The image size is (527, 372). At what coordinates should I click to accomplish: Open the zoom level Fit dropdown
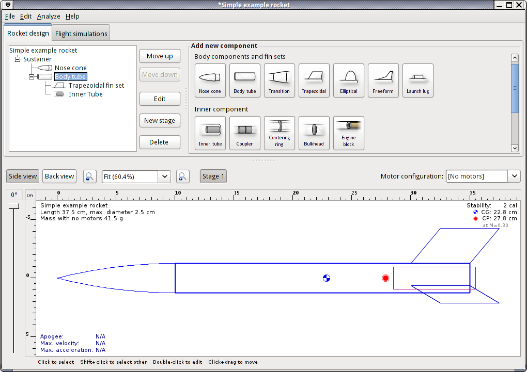(x=164, y=176)
